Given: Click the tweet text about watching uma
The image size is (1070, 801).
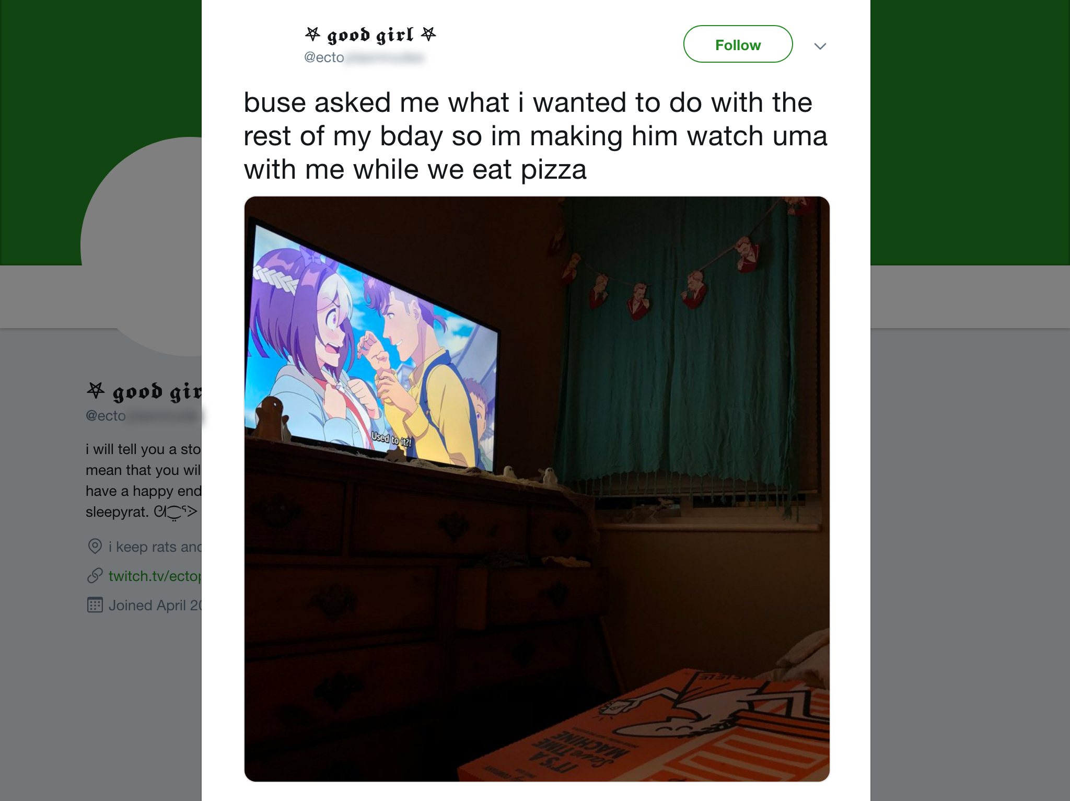Looking at the screenshot, I should (x=536, y=136).
